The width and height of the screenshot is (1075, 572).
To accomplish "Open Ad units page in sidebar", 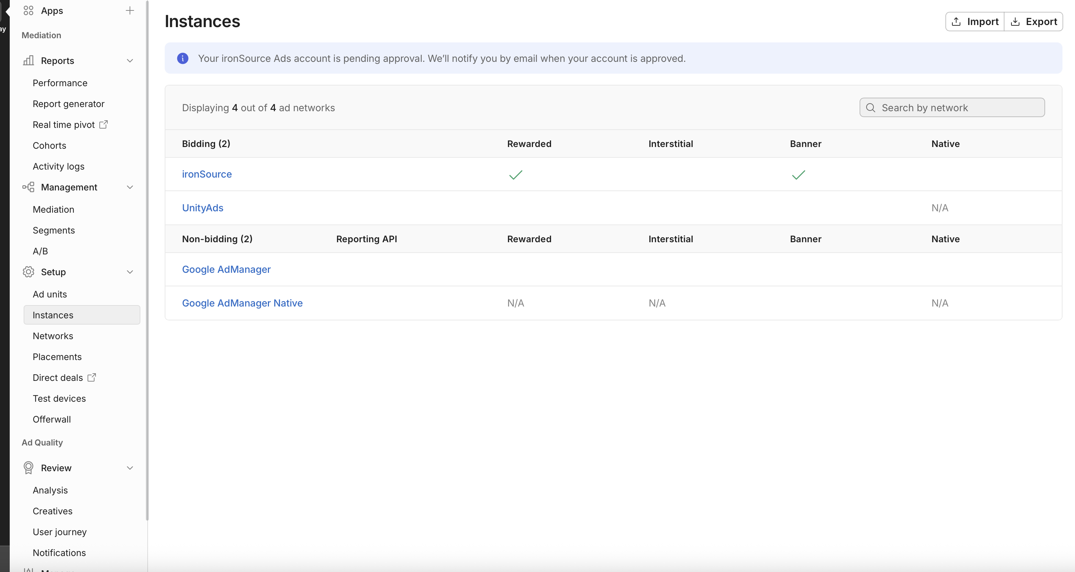I will click(50, 294).
